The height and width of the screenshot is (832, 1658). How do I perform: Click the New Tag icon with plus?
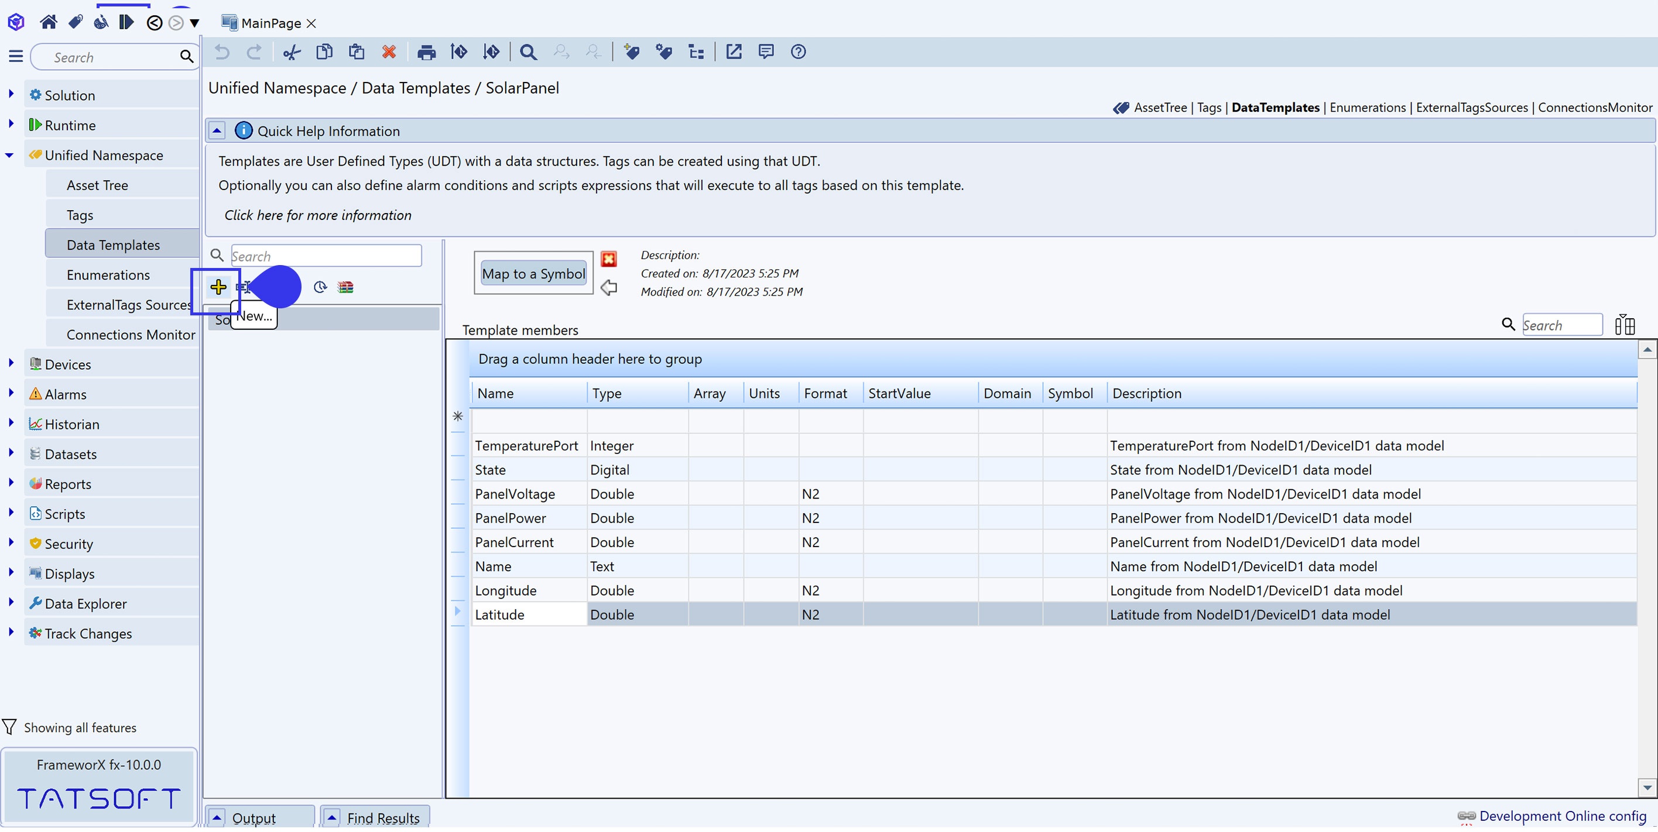click(x=631, y=52)
